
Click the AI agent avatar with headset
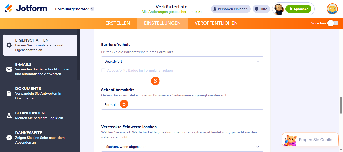(x=279, y=9)
